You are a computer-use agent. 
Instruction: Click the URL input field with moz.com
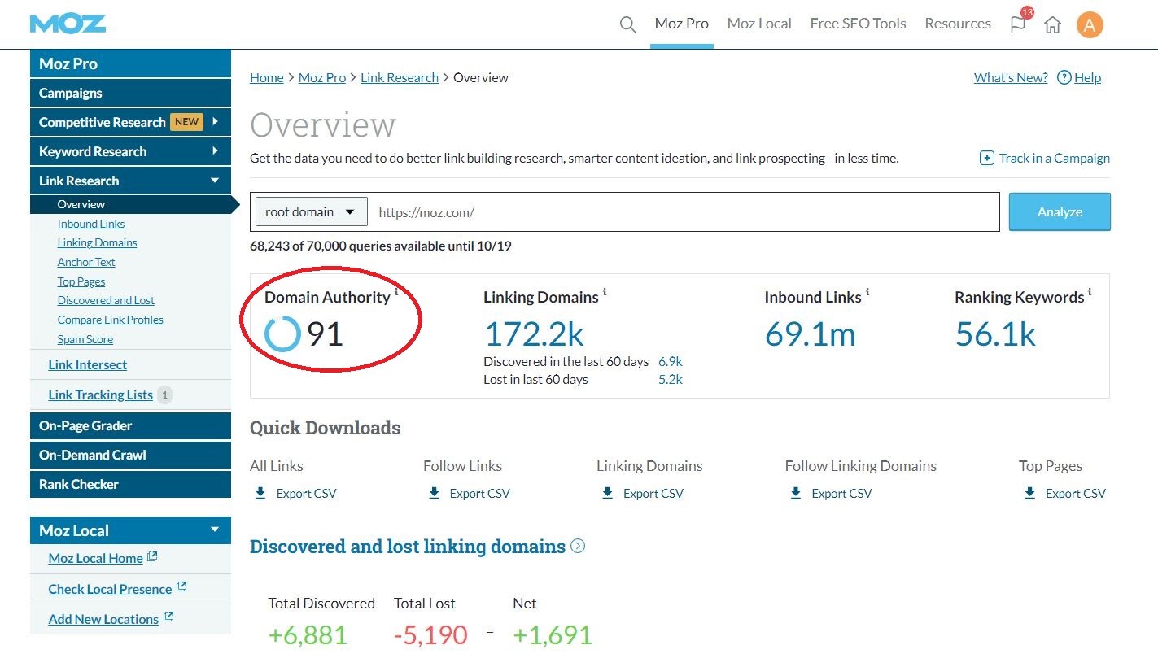pyautogui.click(x=684, y=212)
